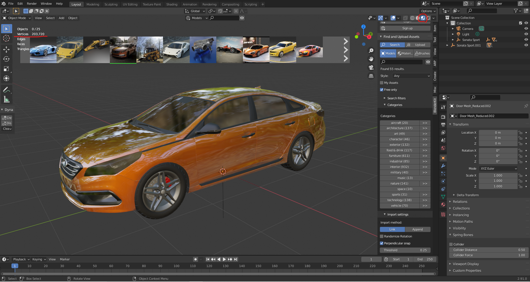Open XYZ Euler rotation mode dropdown
The height and width of the screenshot is (282, 530).
[498, 169]
